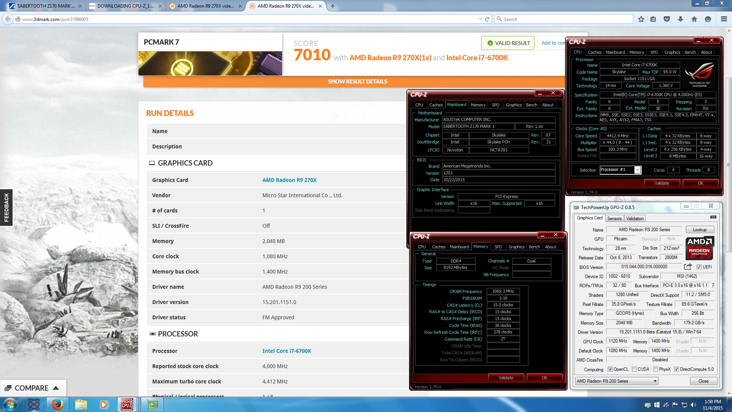Click Lookup button in GPU-Z

coord(700,230)
